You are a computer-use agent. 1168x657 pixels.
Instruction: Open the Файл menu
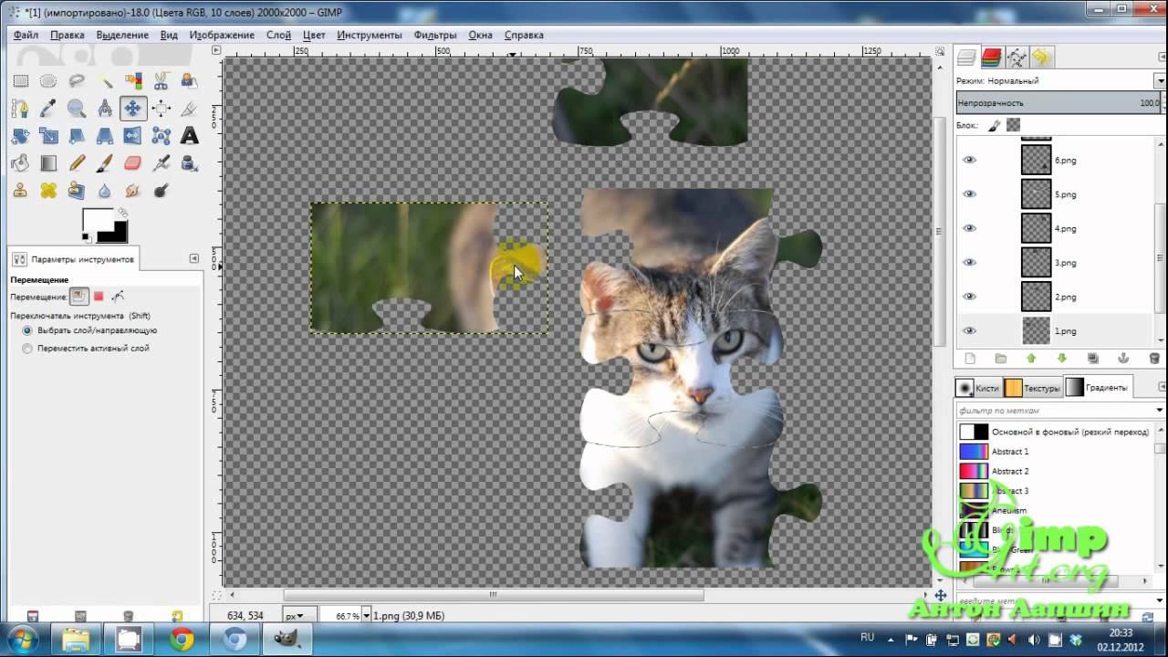(26, 35)
